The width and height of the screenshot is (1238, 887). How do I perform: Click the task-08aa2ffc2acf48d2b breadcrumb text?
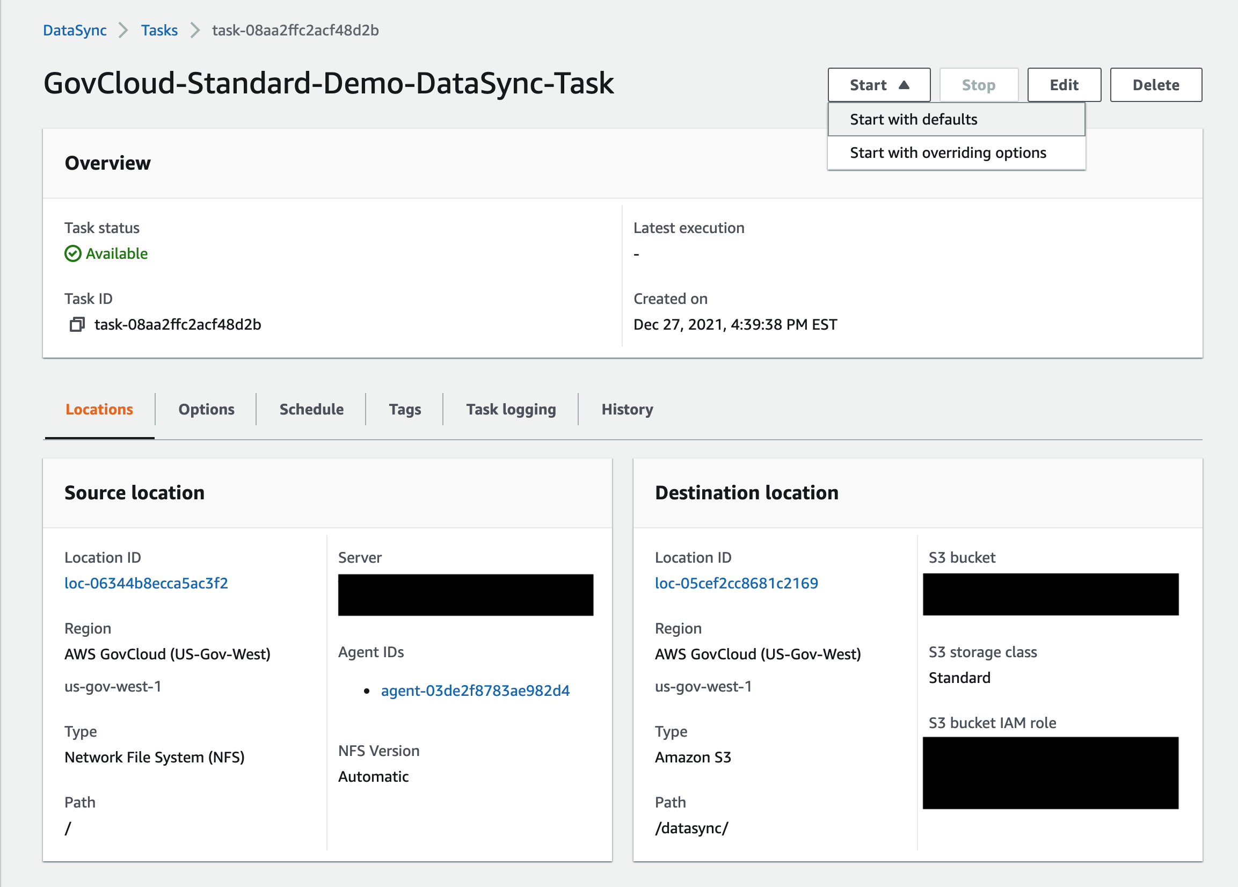pyautogui.click(x=295, y=30)
